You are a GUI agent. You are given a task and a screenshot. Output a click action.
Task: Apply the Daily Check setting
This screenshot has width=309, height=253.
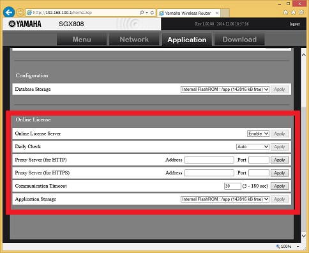(x=280, y=147)
